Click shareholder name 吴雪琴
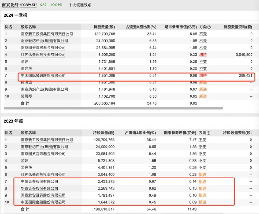Screen dimensions: 259x214 click(26, 96)
